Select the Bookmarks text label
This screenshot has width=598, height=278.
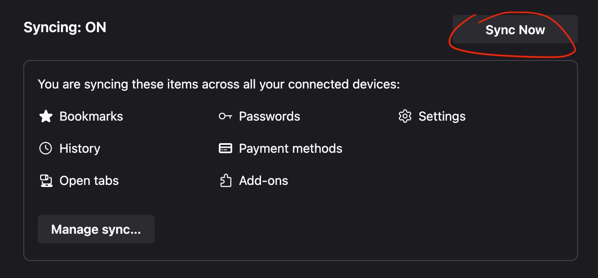[91, 116]
